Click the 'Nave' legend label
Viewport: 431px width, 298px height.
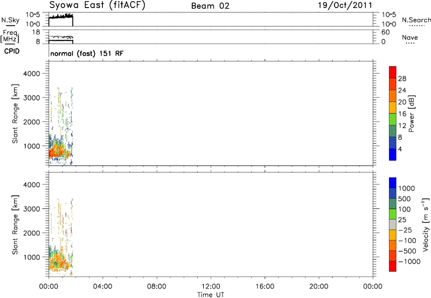click(x=409, y=37)
